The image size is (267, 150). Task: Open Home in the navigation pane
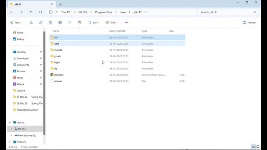point(18,32)
